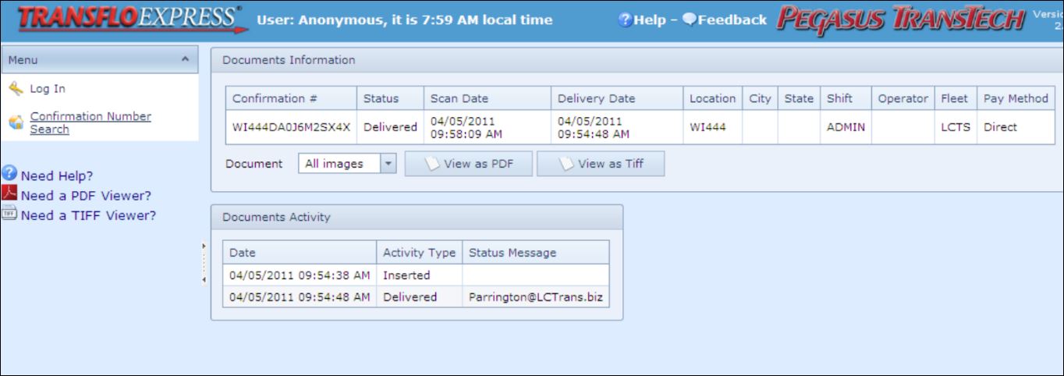Open the Need a TIFF Viewer link
Image resolution: width=1064 pixels, height=376 pixels.
[88, 216]
